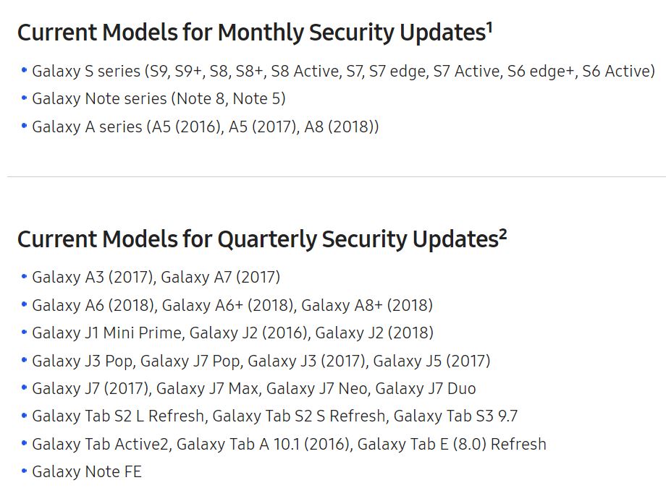Click the Galaxy Note FE list item
Viewport: 666px width, 501px height.
(87, 472)
